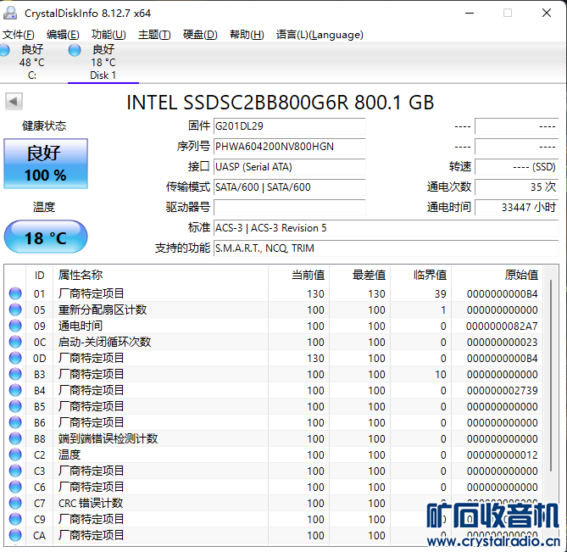Screen dimensions: 567x552
Task: Click the interface field UASP (Serial ATA)
Action: (289, 167)
